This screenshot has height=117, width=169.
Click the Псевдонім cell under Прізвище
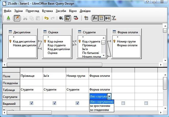(31, 83)
